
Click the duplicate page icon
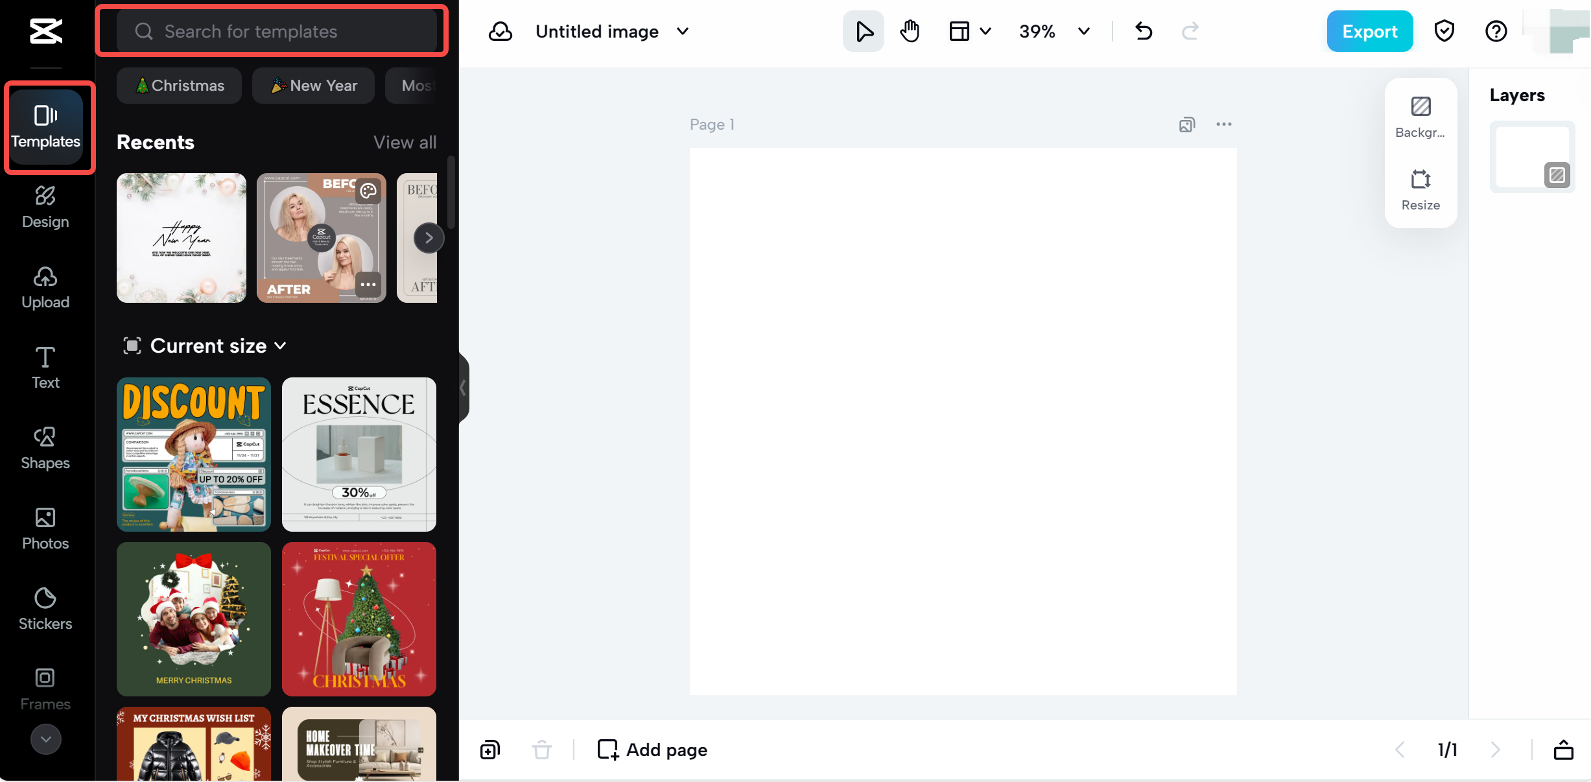tap(489, 750)
